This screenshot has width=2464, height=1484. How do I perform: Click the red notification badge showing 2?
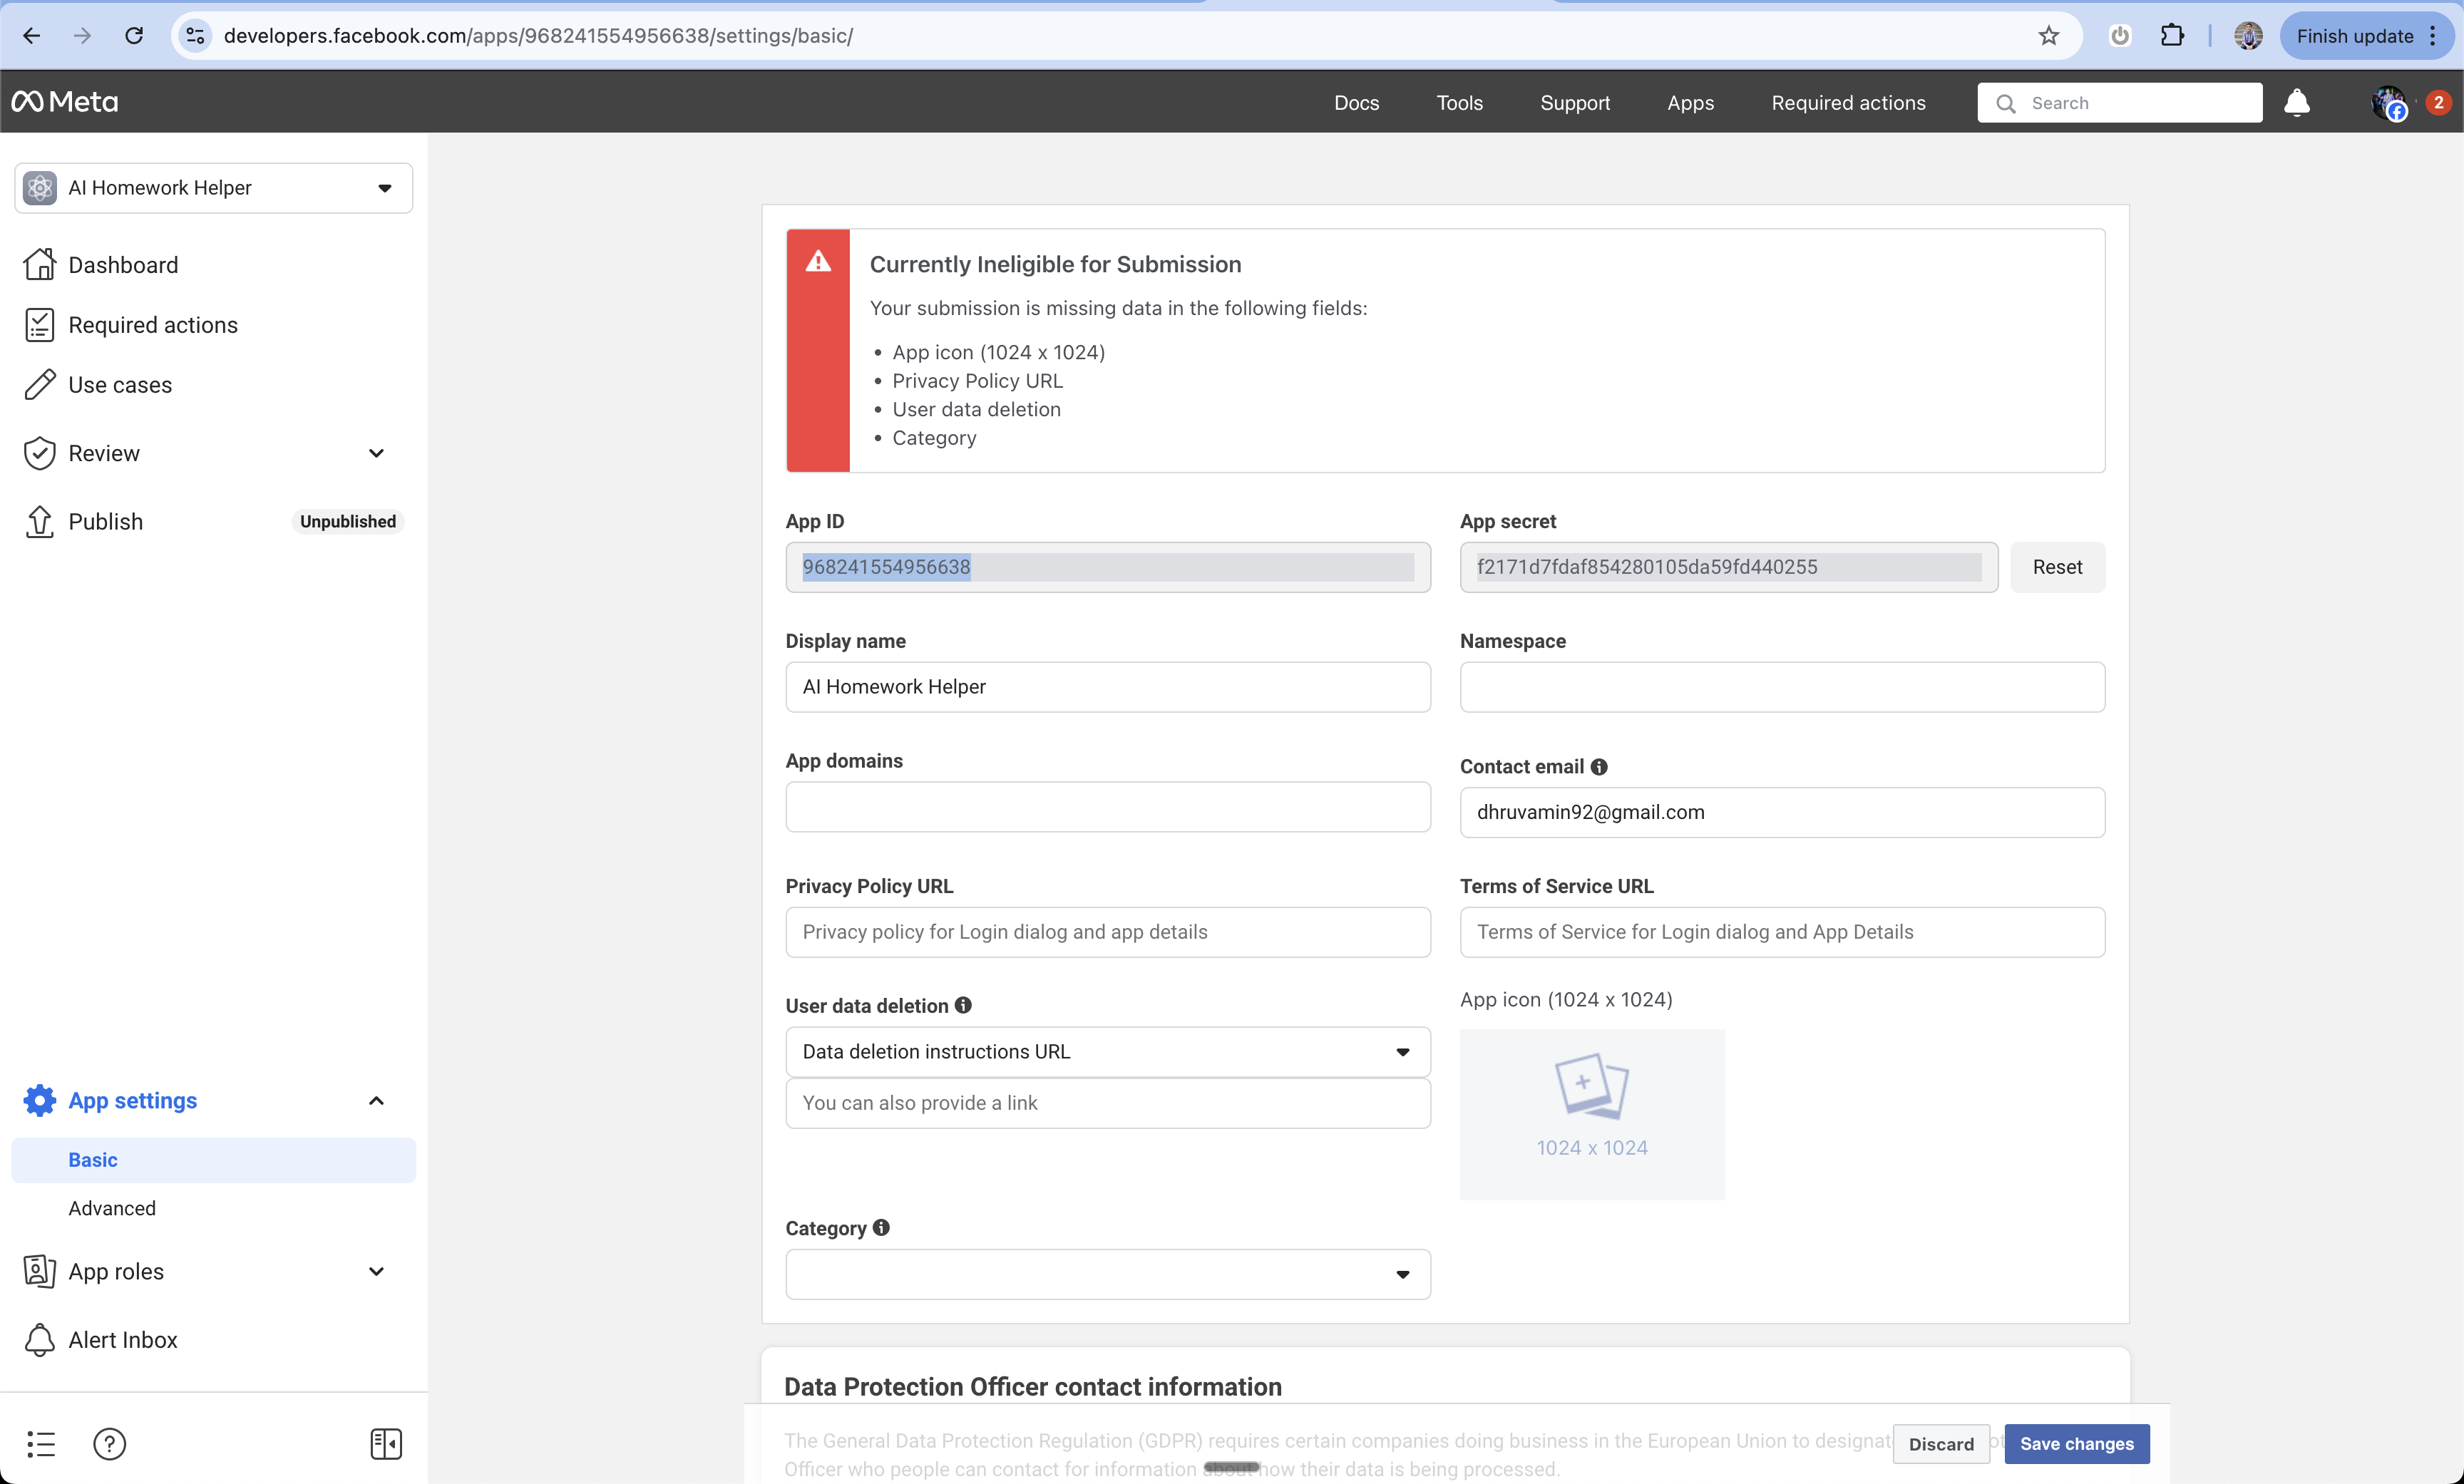(x=2438, y=102)
